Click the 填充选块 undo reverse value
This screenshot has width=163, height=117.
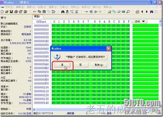[26, 34]
